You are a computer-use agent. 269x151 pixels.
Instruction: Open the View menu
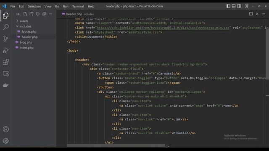click(x=48, y=6)
